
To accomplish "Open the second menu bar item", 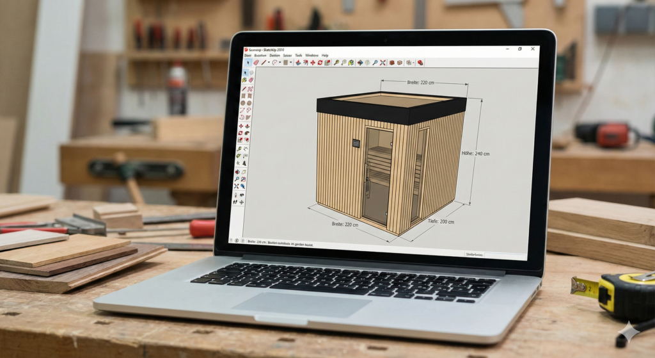I will (260, 55).
